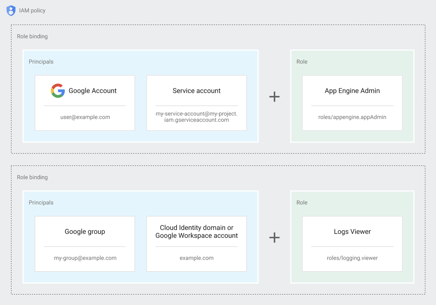Click roles/logging.viewer text
The width and height of the screenshot is (436, 305).
(x=352, y=258)
